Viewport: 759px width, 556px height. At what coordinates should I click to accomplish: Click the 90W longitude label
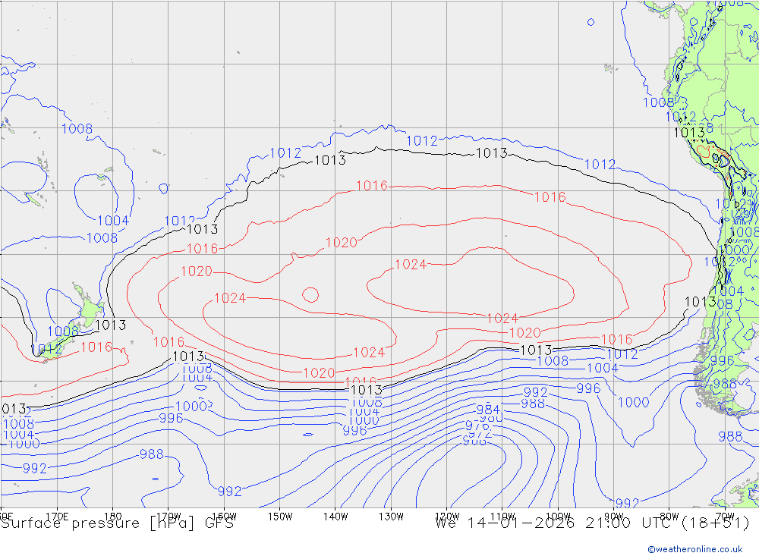614,517
